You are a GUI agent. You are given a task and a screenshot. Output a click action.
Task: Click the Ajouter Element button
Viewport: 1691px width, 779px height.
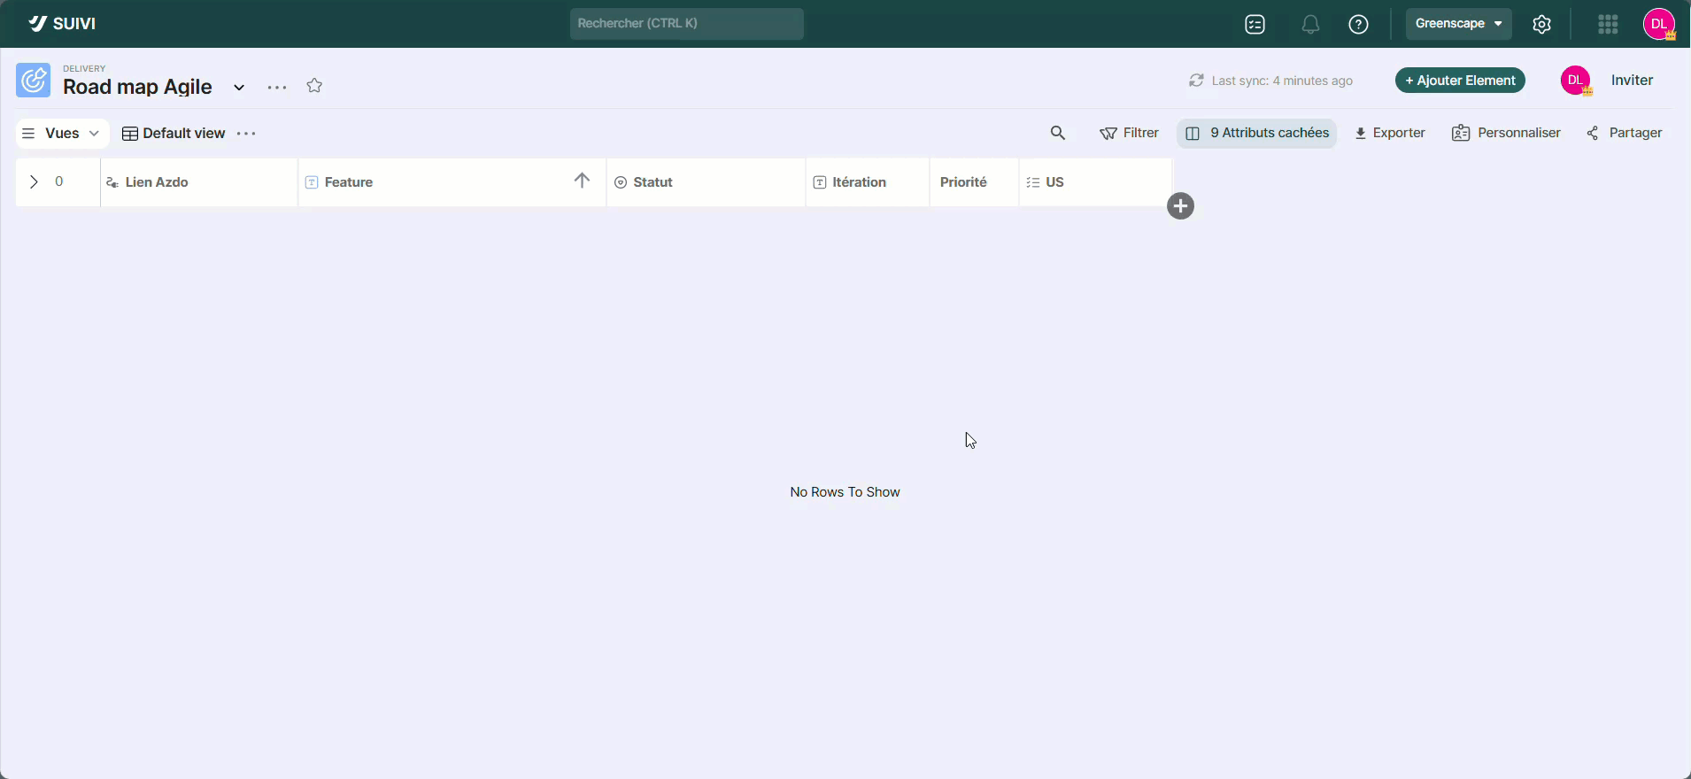point(1460,81)
